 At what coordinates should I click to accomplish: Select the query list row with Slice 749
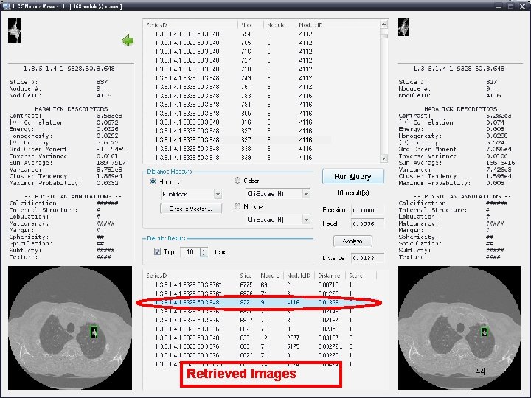click(x=237, y=78)
